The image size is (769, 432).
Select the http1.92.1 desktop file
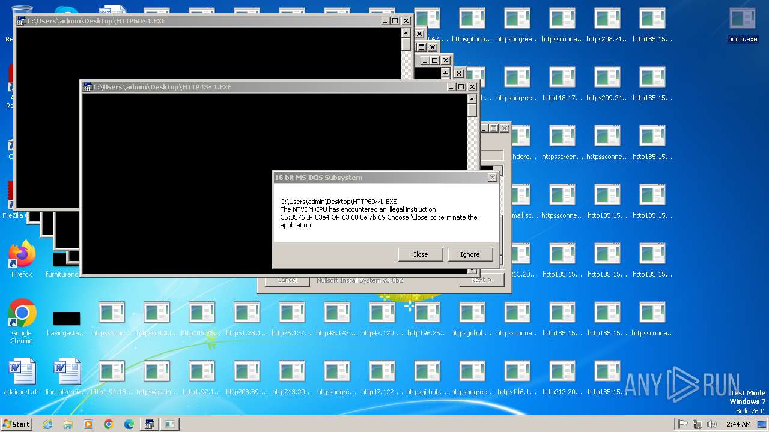[x=202, y=378]
